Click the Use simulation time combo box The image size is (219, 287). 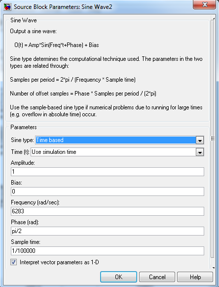(113, 152)
